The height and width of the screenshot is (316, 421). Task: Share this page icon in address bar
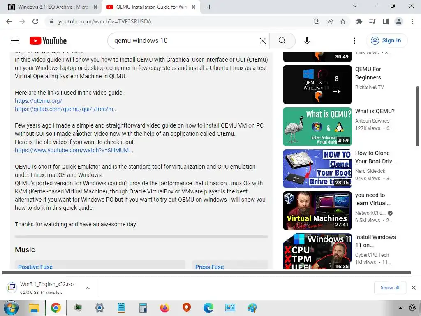point(330,21)
